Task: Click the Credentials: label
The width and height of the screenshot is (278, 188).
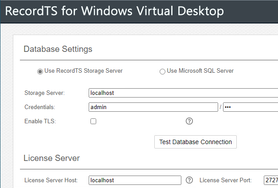Action: pos(40,107)
